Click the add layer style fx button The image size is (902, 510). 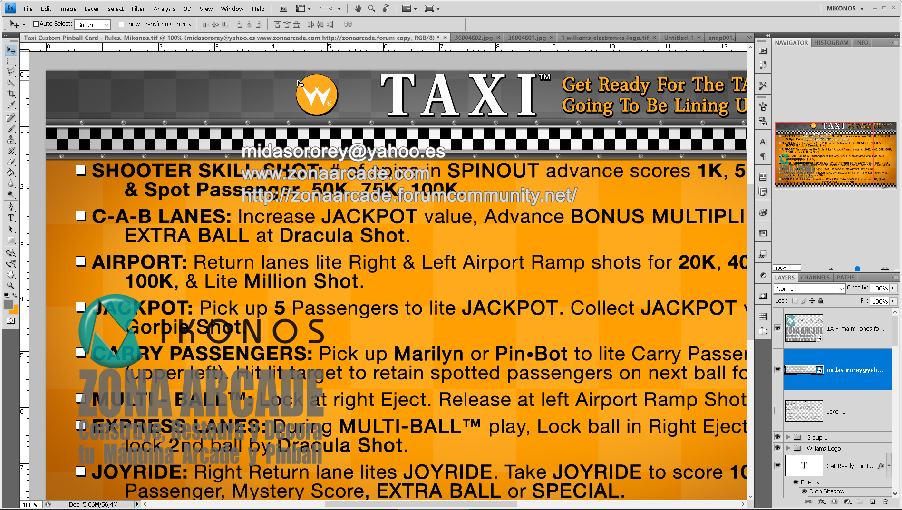point(821,501)
